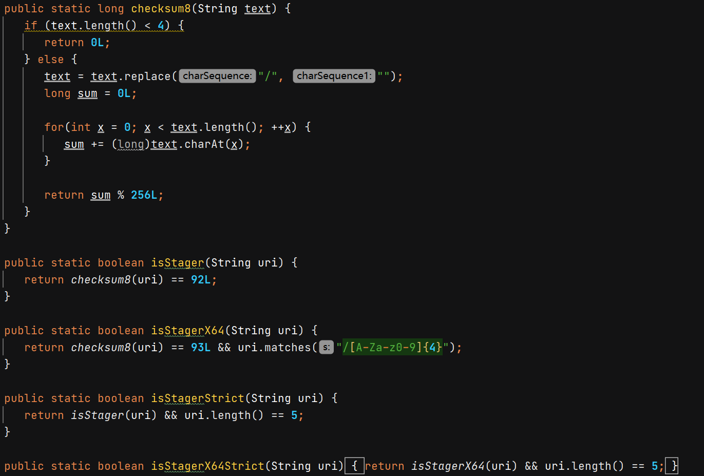Click the "return sum % 256L" statement
Screen dimensions: 704x476
101,195
